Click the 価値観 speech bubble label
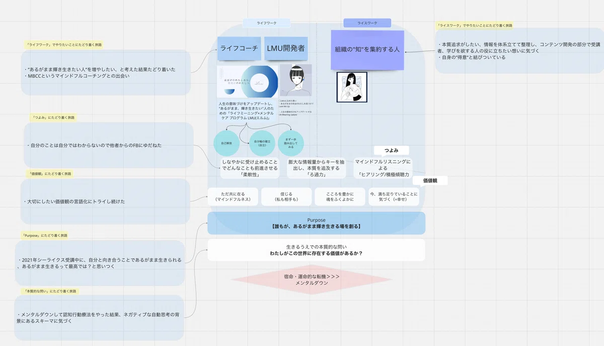604x346 pixels. [430, 181]
